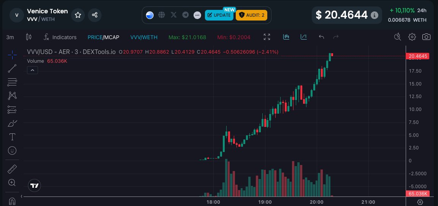Viewport: 438px width, 206px height.
Task: Select the crosshair cursor tool
Action: point(12,55)
